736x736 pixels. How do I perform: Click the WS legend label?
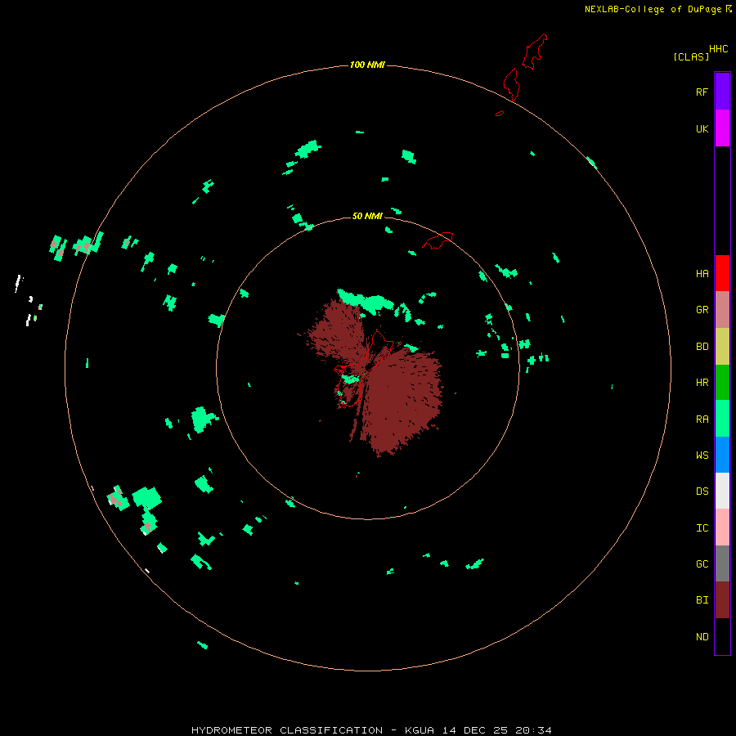[x=702, y=456]
